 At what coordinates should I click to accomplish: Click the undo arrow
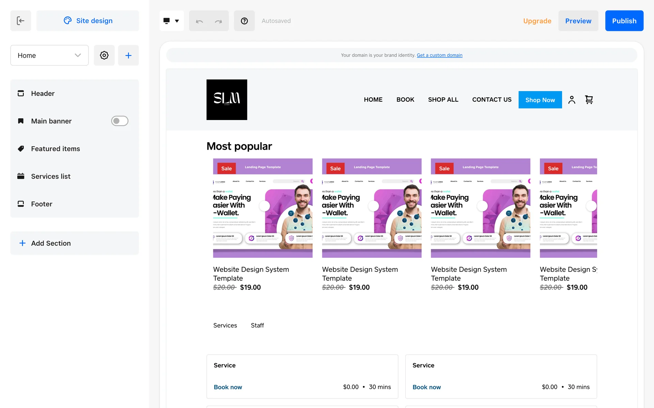199,21
